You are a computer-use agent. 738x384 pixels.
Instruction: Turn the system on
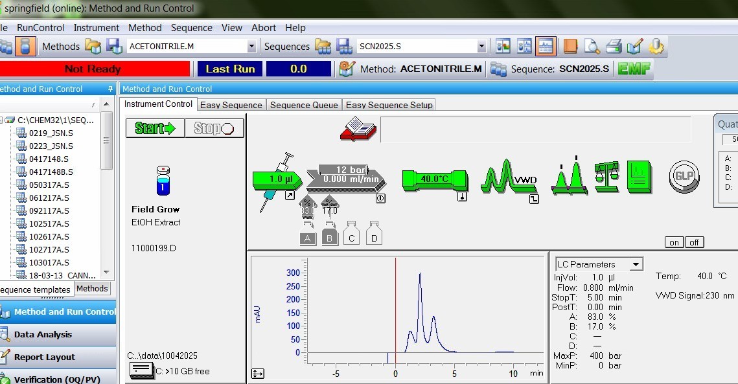(674, 242)
